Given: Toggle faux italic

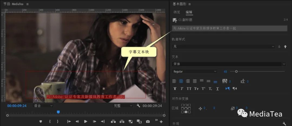Looking at the screenshot, I should 182,89.
